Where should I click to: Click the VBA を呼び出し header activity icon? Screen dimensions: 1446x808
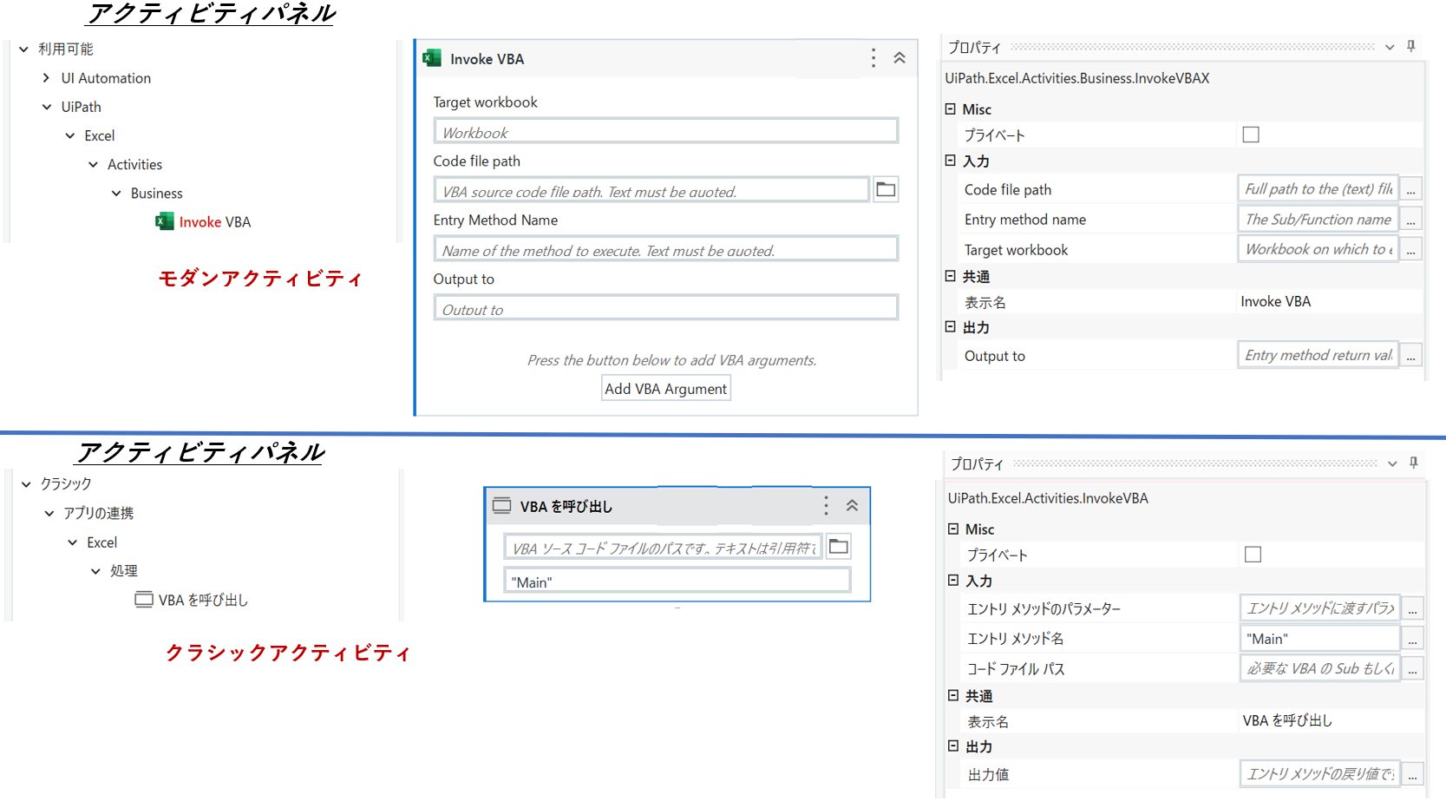tap(501, 505)
